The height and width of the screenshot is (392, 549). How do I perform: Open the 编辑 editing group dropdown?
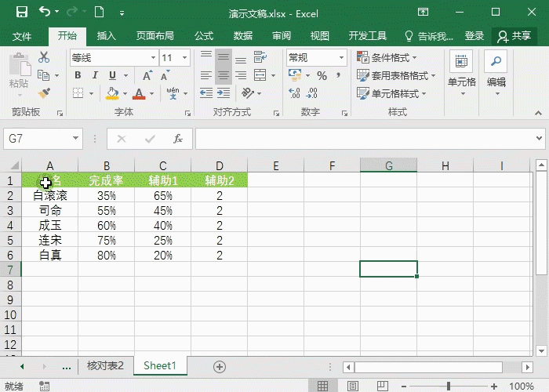coord(496,74)
